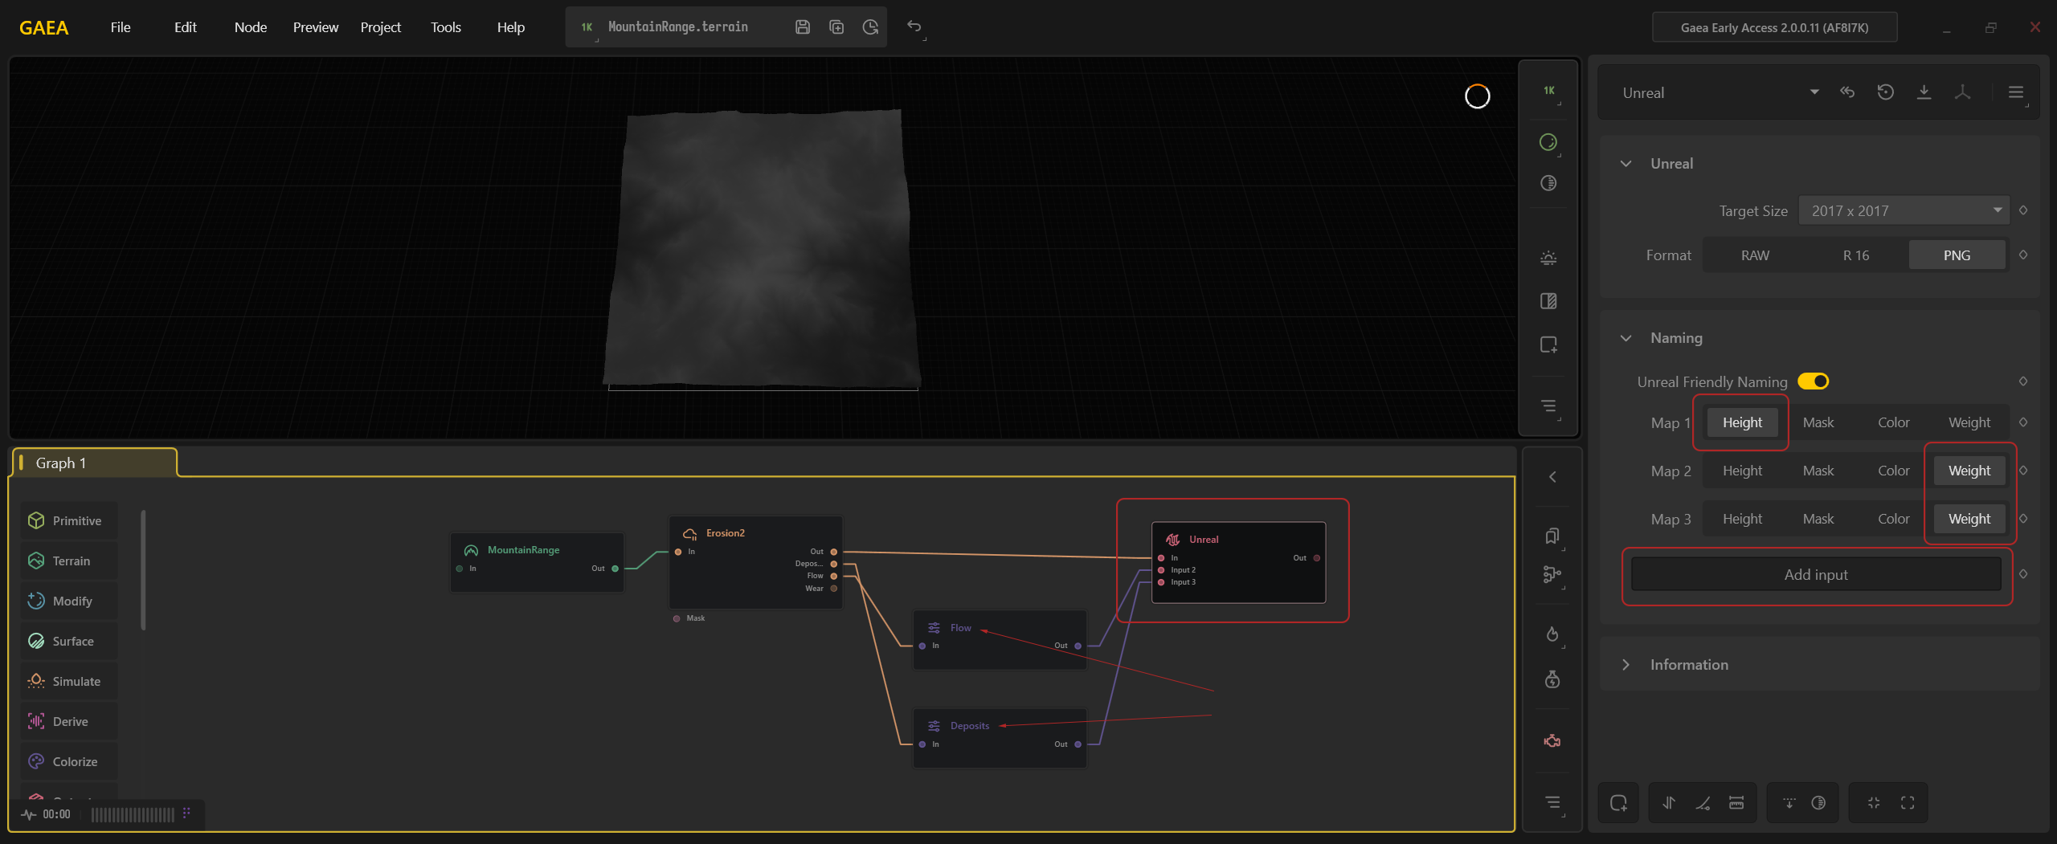Click the reset history icon in properties header

1885,92
